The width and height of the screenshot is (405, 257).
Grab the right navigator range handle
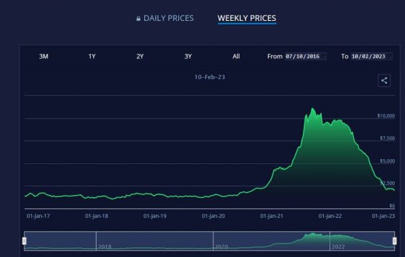tap(394, 241)
